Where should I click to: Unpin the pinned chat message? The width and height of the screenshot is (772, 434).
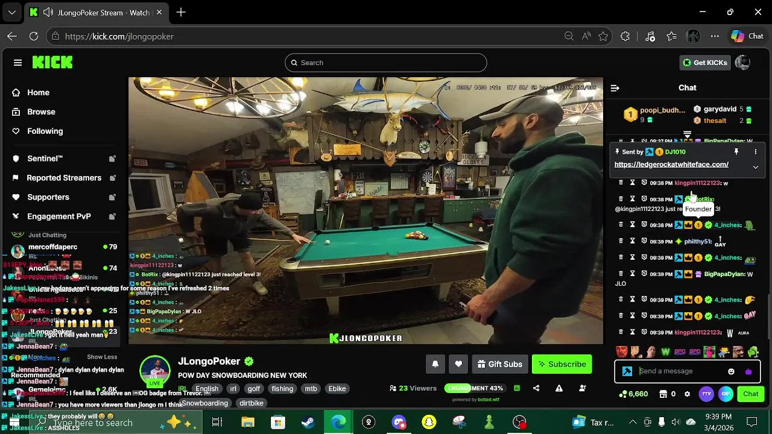coord(736,152)
